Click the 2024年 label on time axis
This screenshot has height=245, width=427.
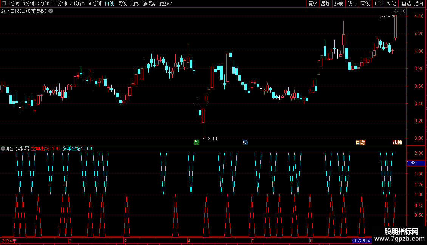pyautogui.click(x=9, y=240)
